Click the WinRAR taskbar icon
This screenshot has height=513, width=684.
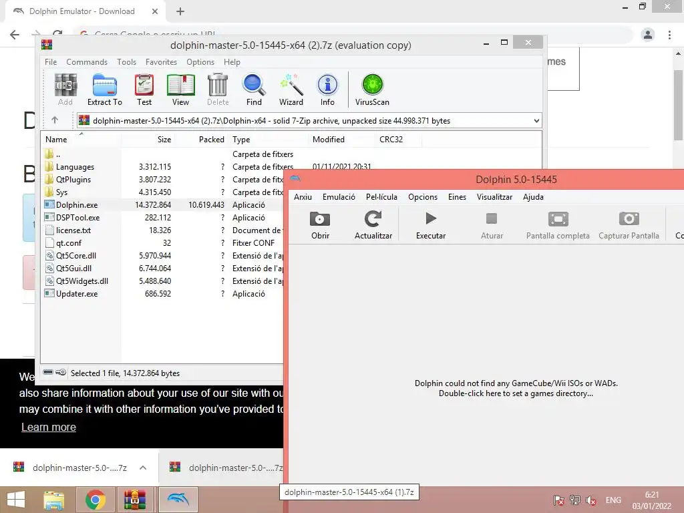coord(135,500)
